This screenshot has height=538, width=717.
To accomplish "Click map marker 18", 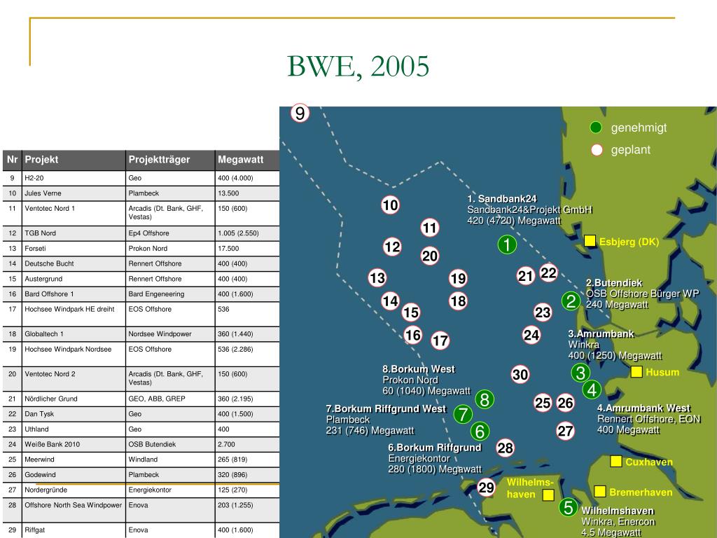I will point(458,301).
